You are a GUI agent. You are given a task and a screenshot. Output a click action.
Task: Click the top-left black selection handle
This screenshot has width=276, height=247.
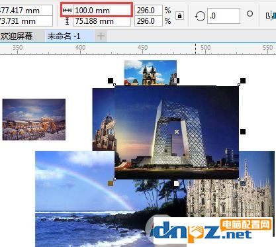[111, 81]
